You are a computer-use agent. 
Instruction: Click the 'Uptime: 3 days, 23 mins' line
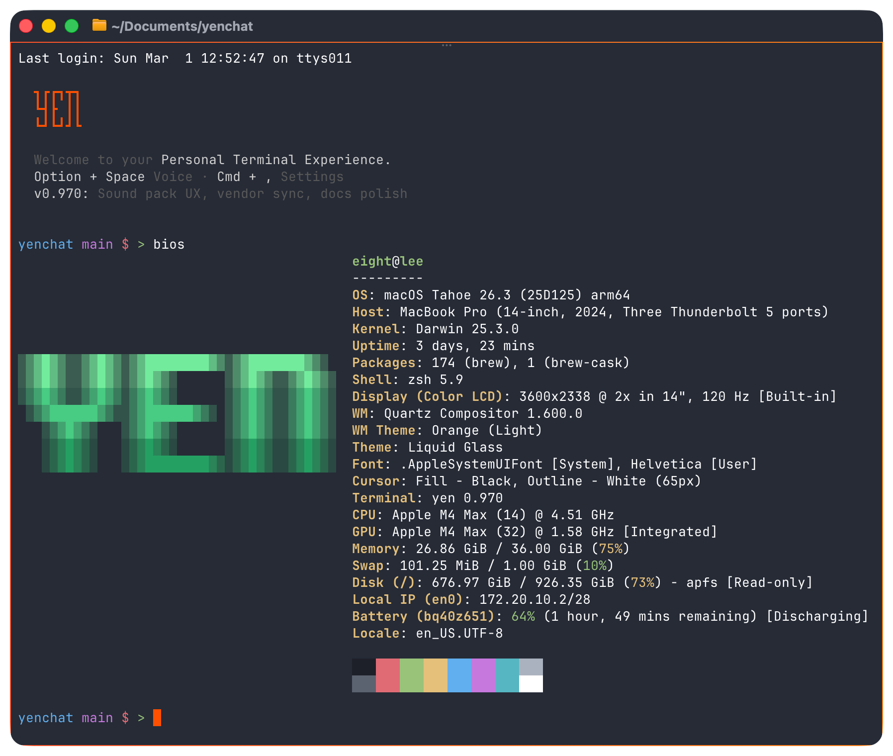(444, 346)
